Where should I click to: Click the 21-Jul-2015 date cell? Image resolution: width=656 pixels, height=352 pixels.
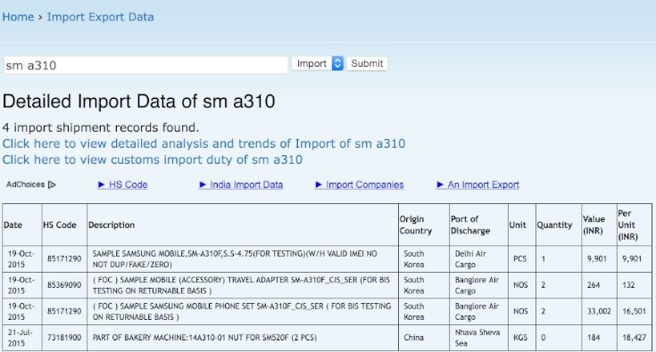pyautogui.click(x=21, y=338)
